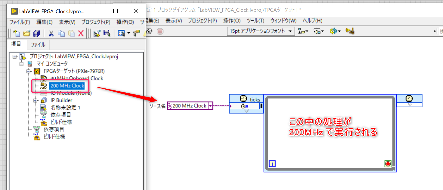Click the loop stop condition terminal
The width and height of the screenshot is (443, 190).
point(388,164)
